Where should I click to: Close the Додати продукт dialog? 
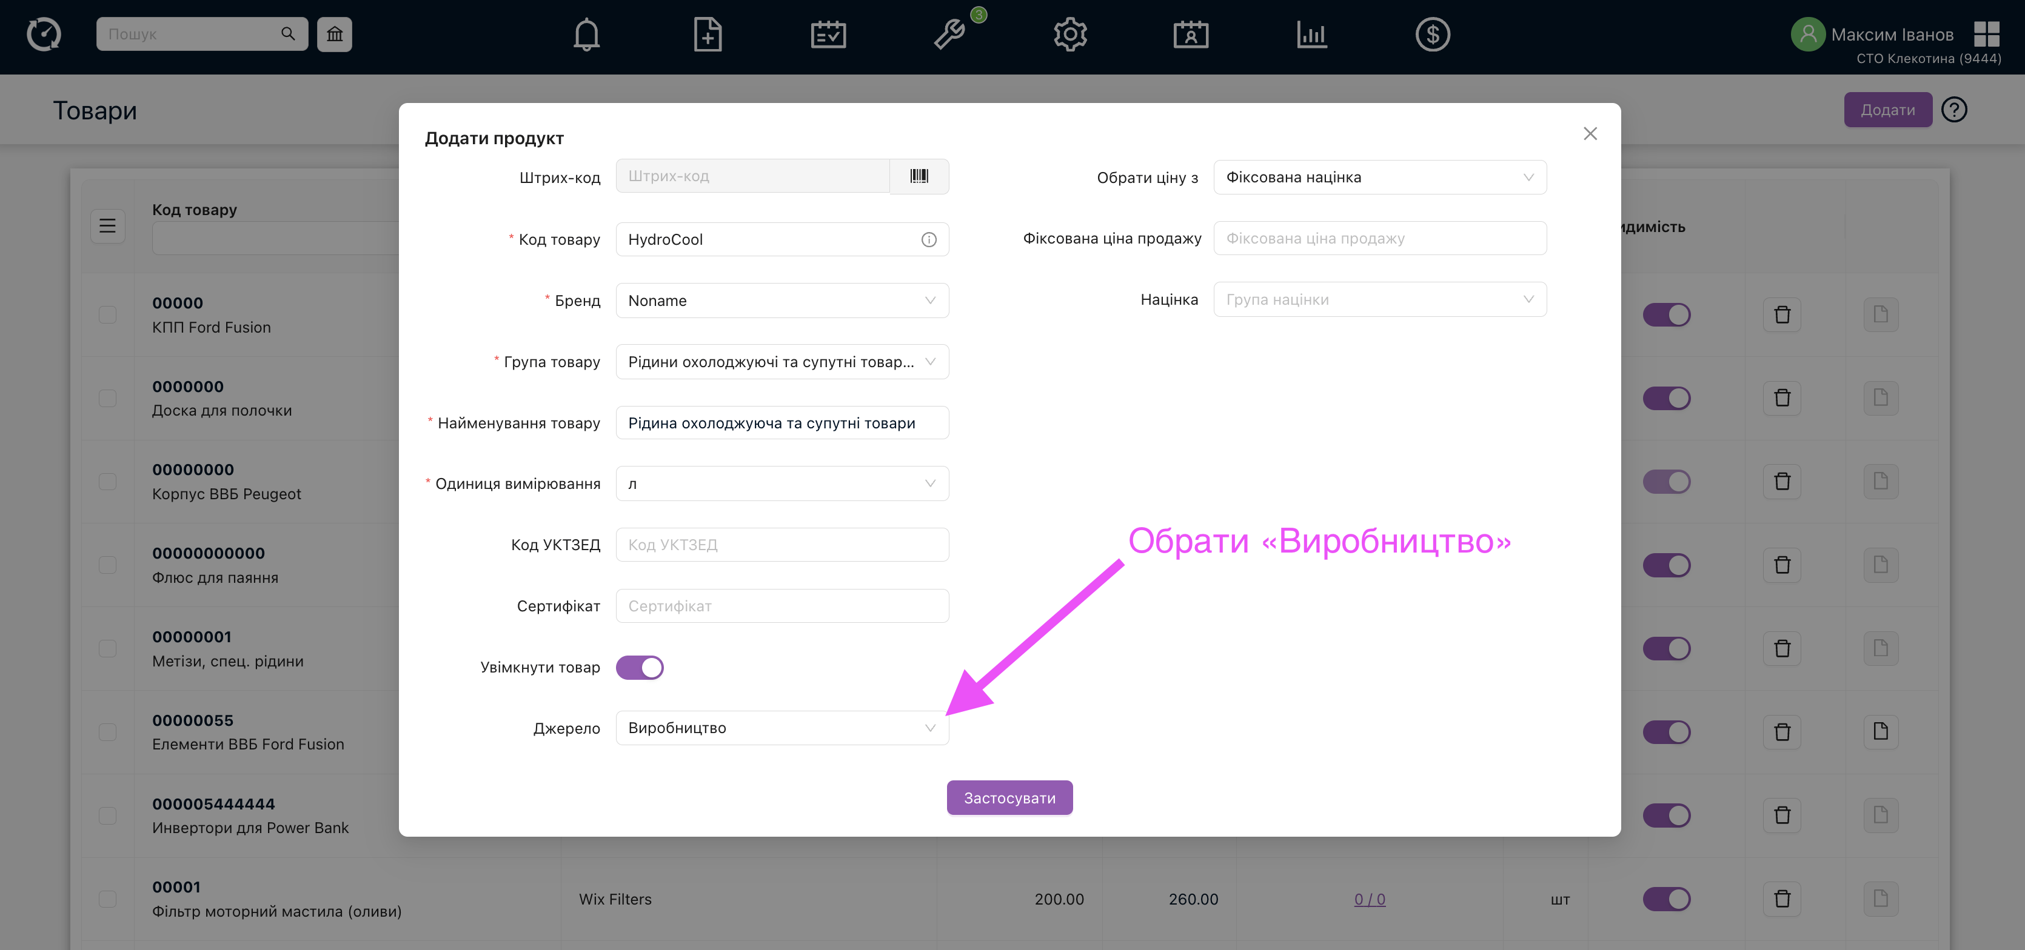1590,133
